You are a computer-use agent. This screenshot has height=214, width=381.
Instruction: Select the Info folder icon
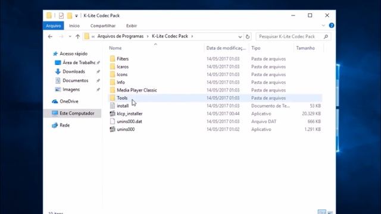pyautogui.click(x=113, y=82)
